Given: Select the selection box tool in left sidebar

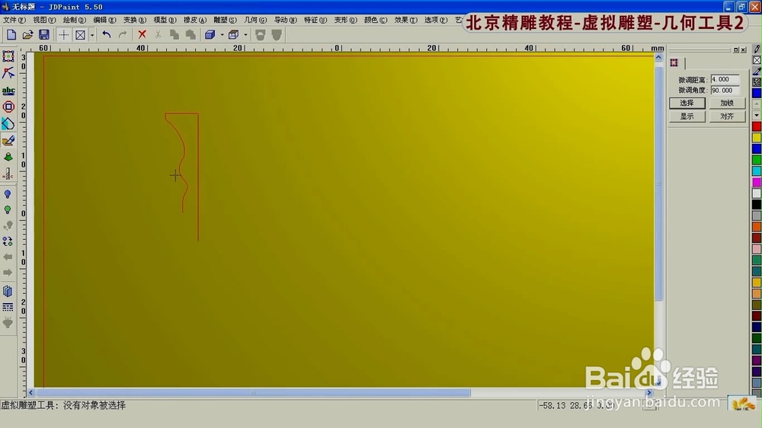Looking at the screenshot, I should [8, 56].
